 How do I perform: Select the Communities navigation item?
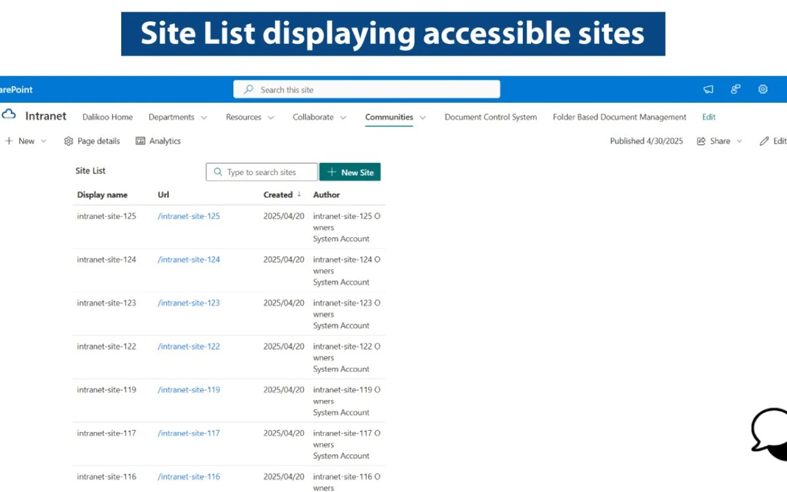[x=389, y=117]
